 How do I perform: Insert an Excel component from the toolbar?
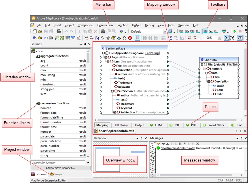(x=62, y=38)
